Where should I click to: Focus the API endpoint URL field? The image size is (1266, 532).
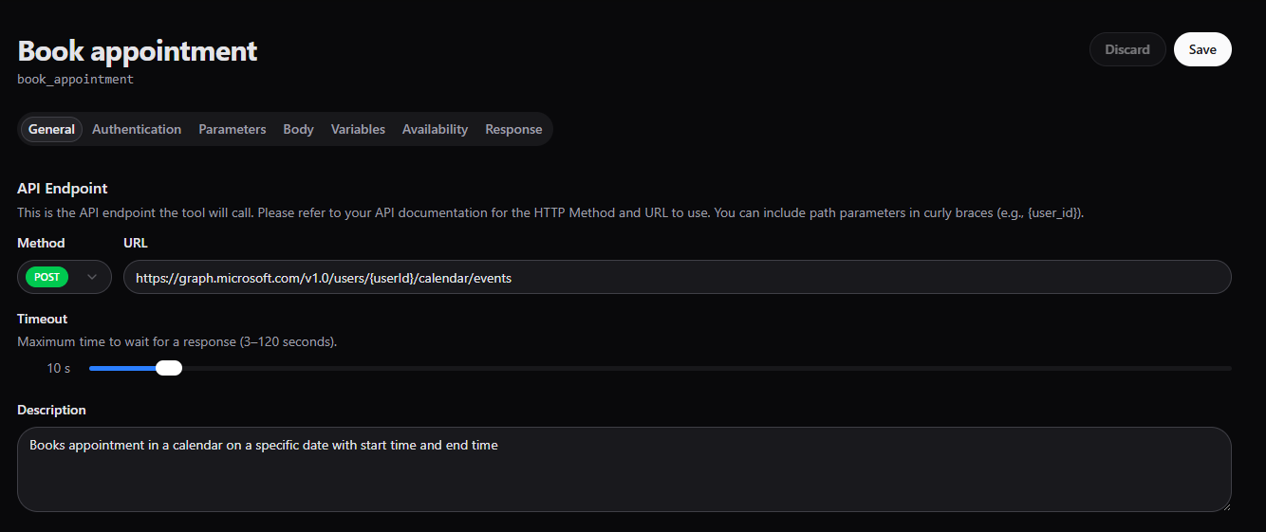[677, 277]
